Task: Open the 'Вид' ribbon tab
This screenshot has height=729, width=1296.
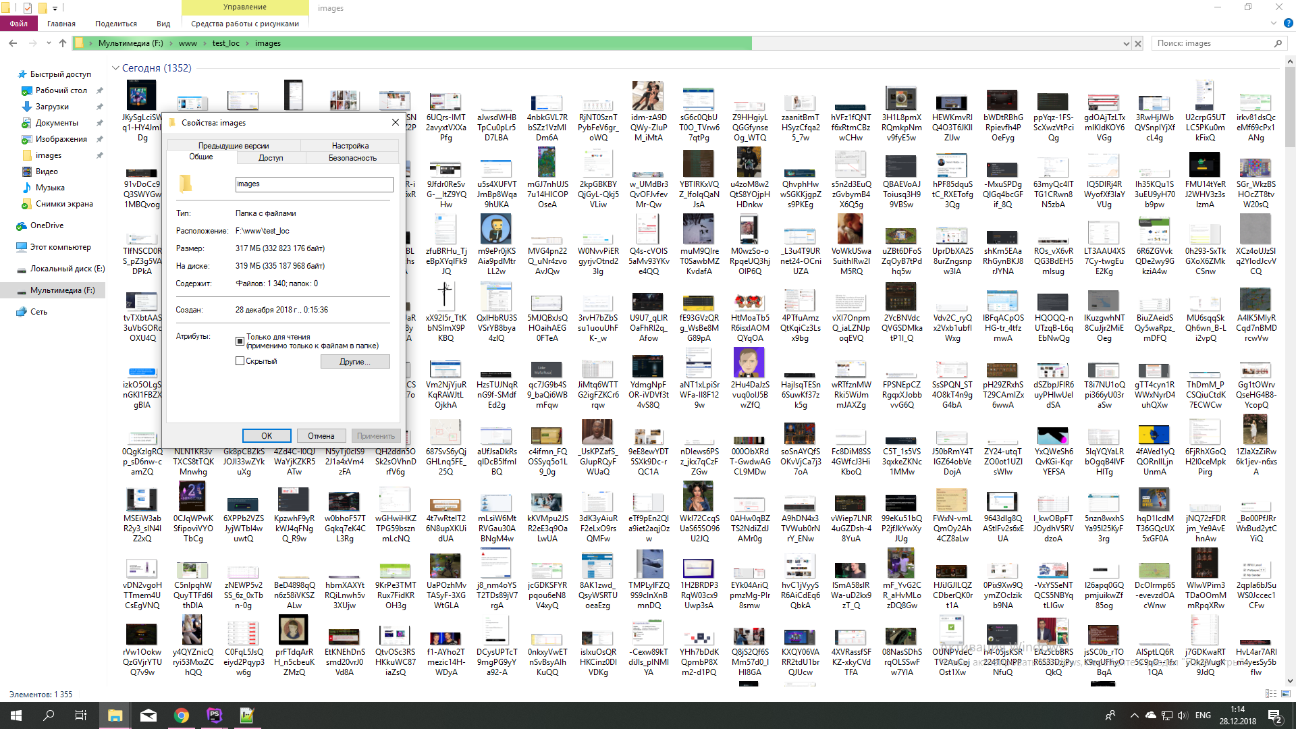Action: click(x=163, y=24)
